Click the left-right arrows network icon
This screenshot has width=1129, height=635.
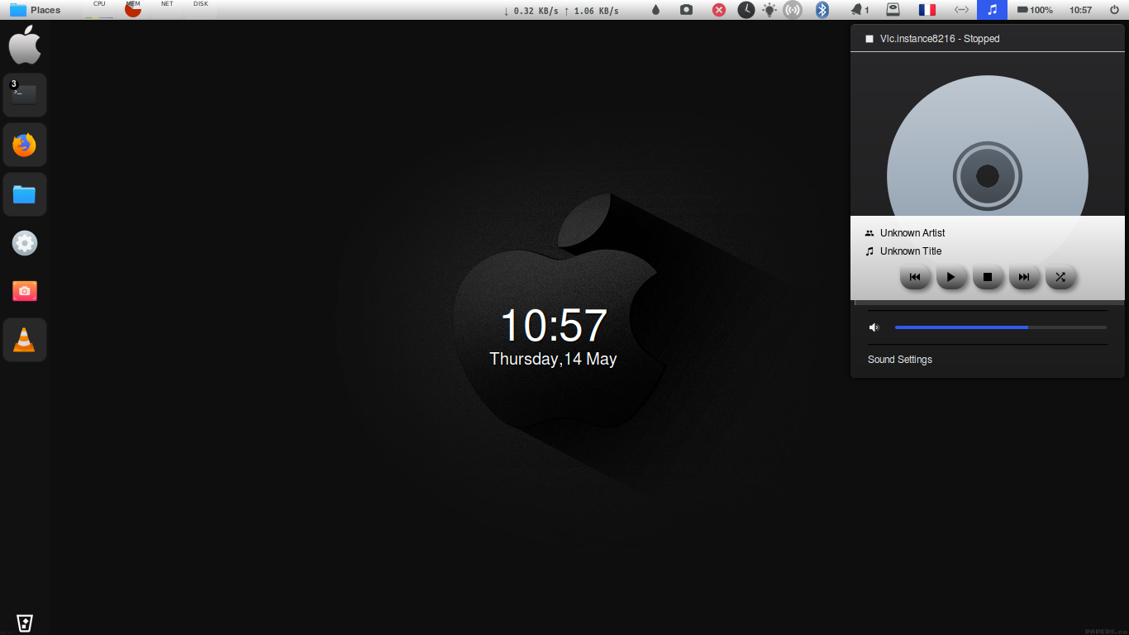[x=961, y=10]
